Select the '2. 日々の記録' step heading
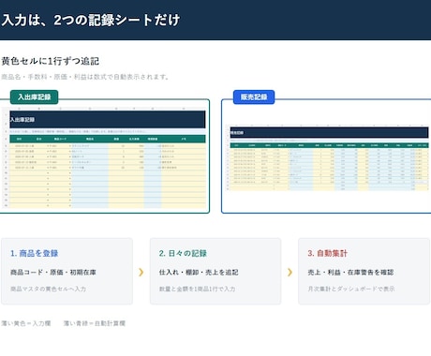This screenshot has height=356, width=431. 183,253
